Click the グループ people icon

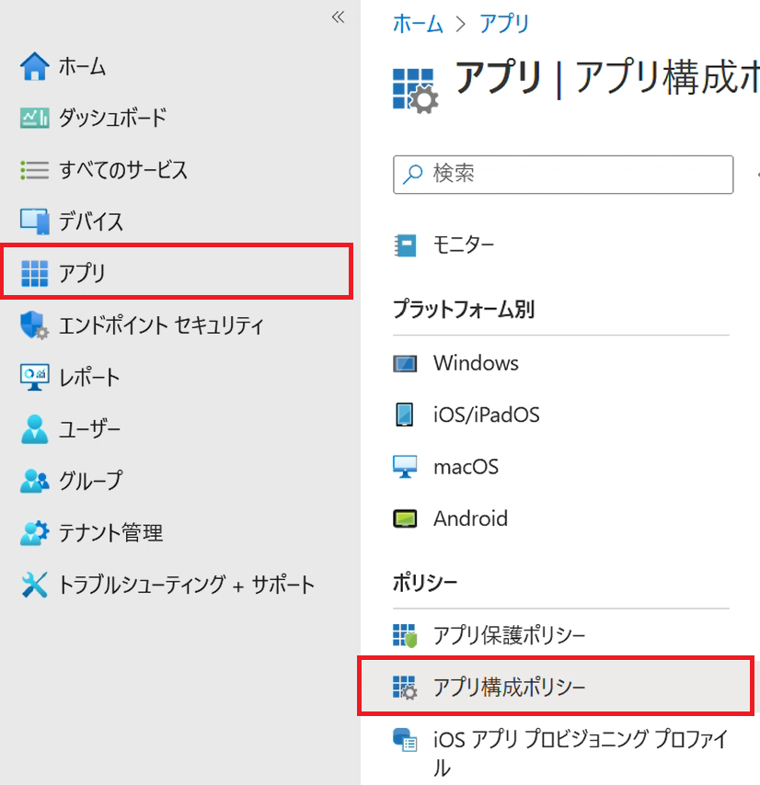coord(35,481)
